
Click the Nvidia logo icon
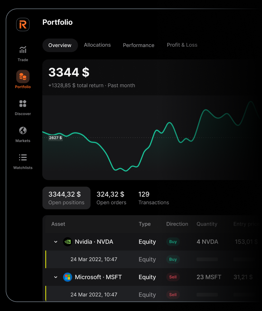67,242
